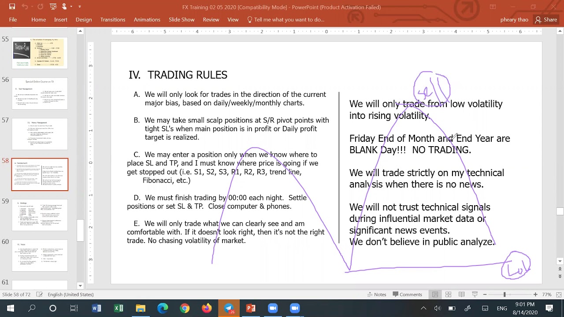Open Cortana from the taskbar

click(x=53, y=308)
